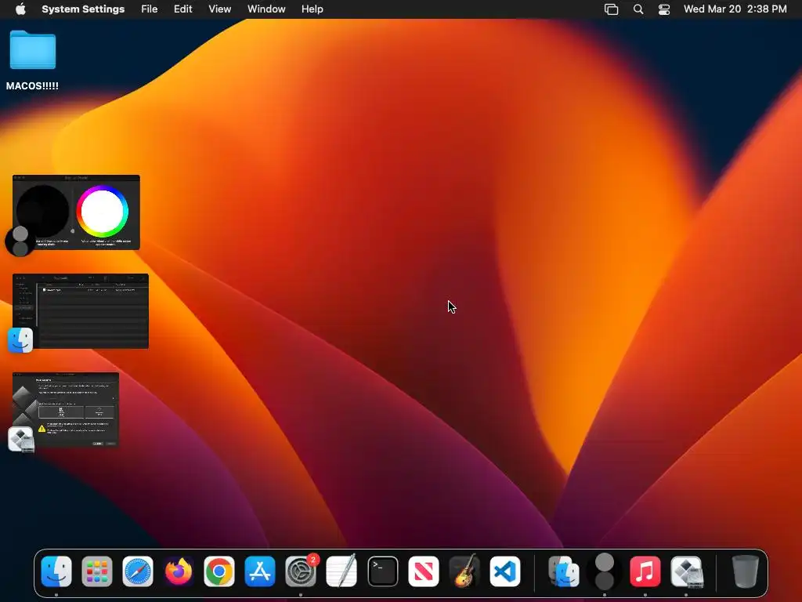The height and width of the screenshot is (602, 802).
Task: Open the System Settings app menu
Action: point(83,9)
